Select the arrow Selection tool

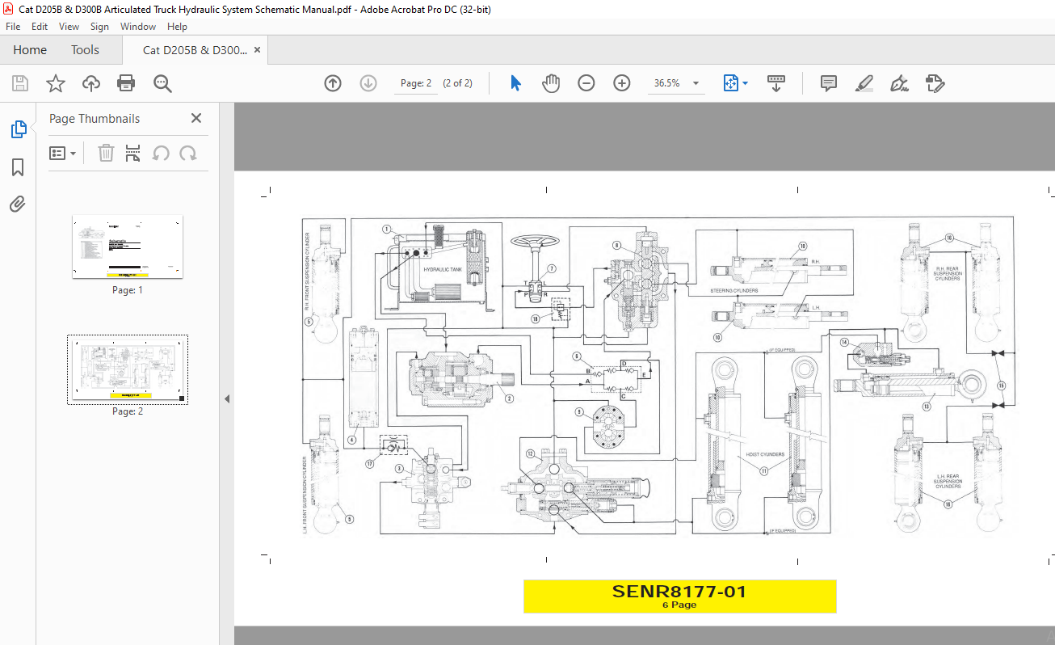[x=516, y=83]
